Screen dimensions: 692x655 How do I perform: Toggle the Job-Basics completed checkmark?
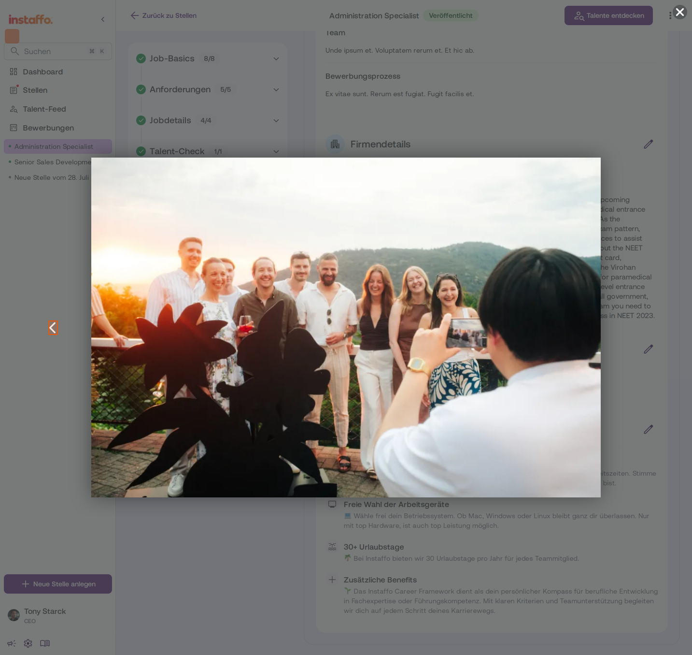click(x=141, y=58)
